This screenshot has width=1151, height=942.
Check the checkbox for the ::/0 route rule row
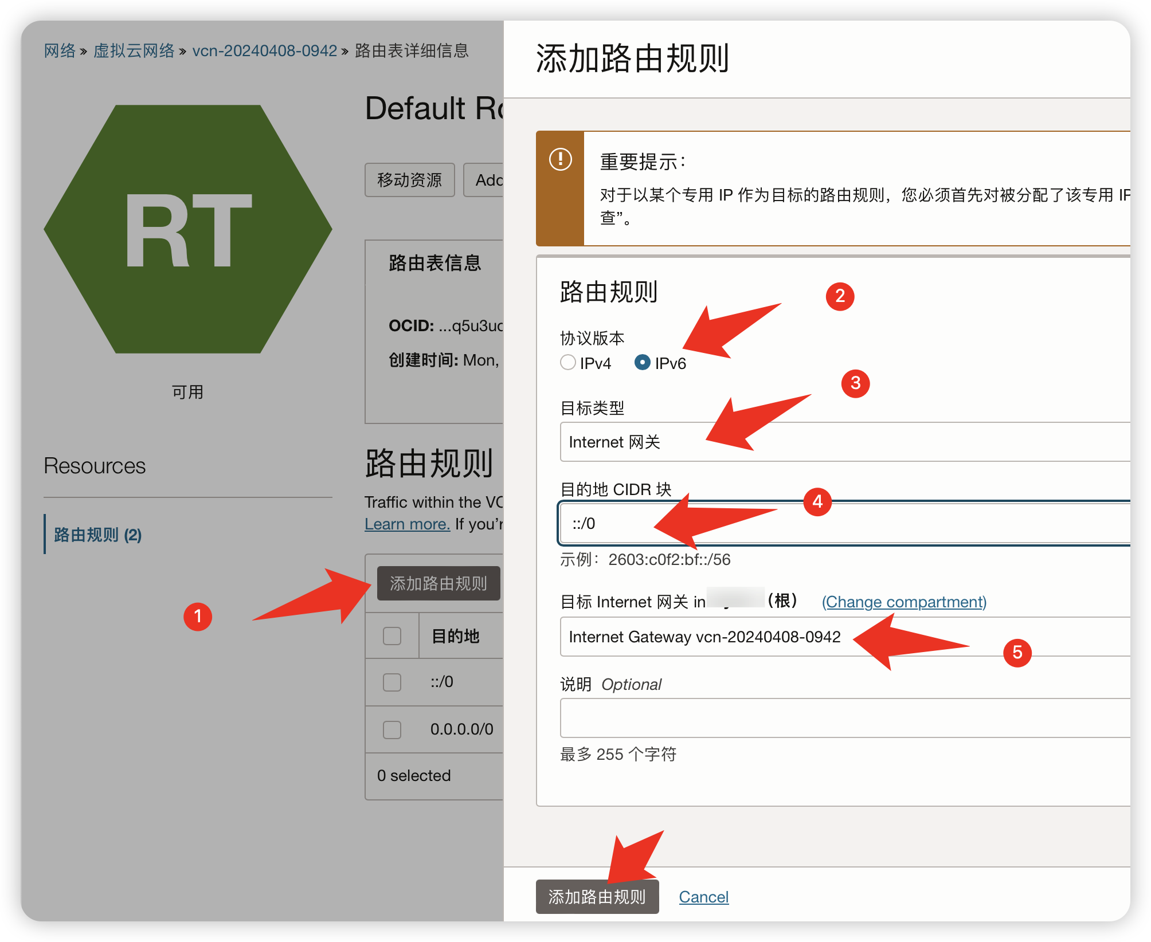click(392, 682)
